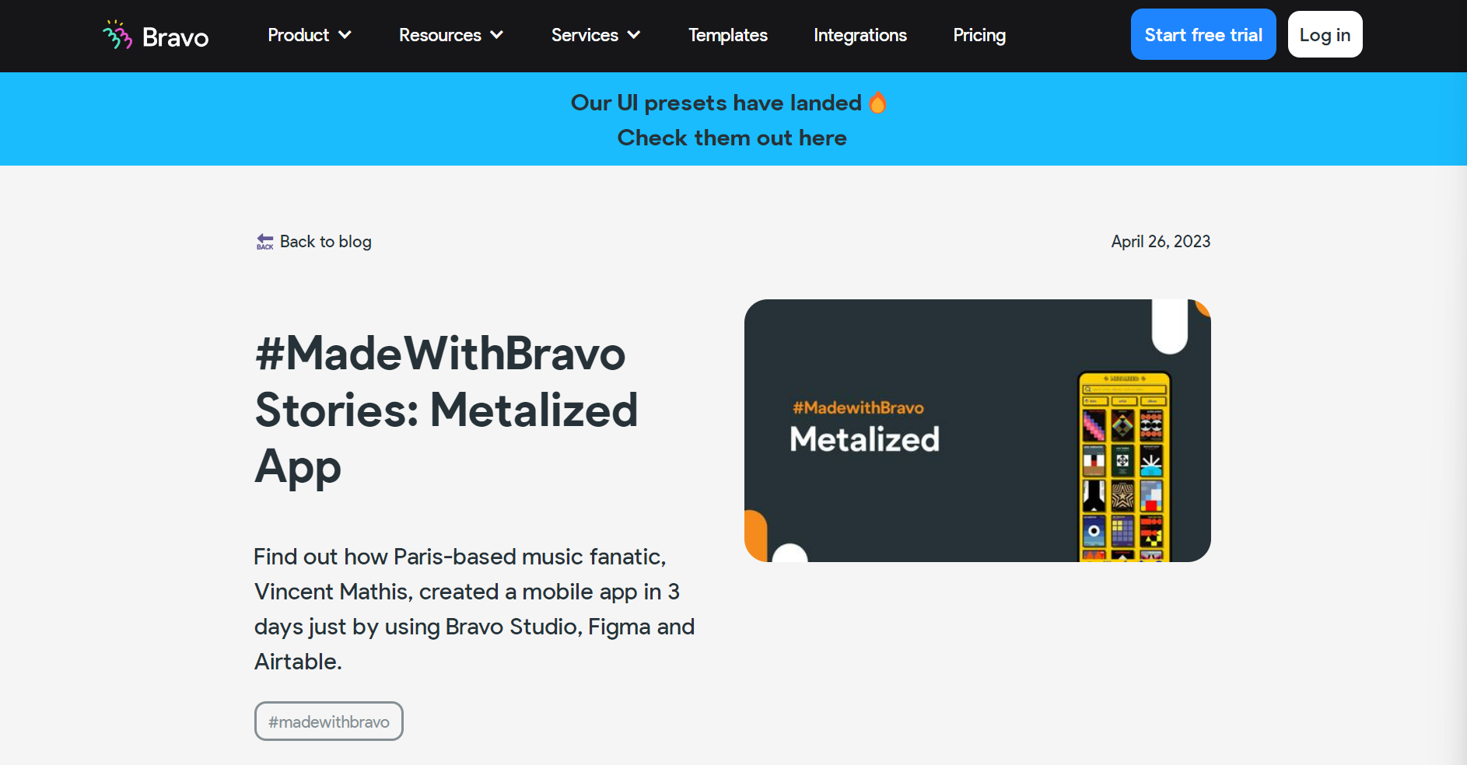Click the back arrow icon beside Back to blog

[x=265, y=242]
